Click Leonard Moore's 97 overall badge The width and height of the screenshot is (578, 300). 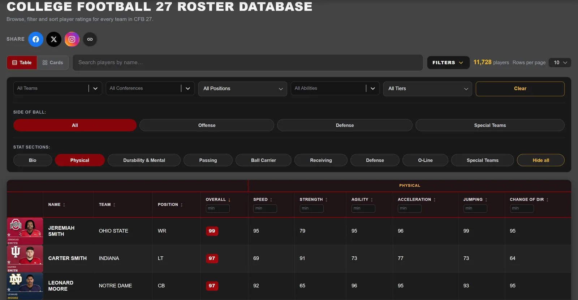pyautogui.click(x=212, y=286)
